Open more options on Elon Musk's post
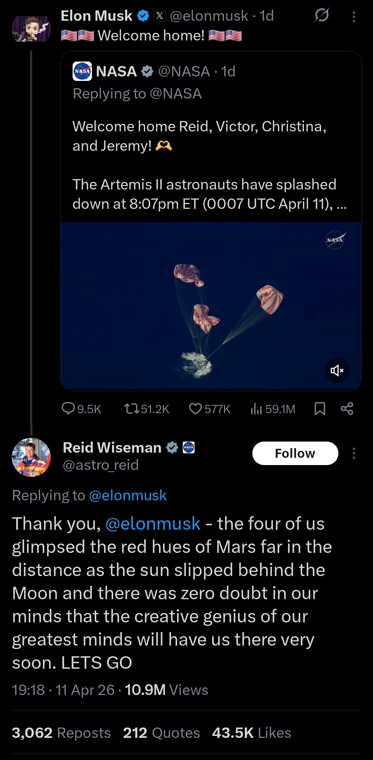Image resolution: width=373 pixels, height=760 pixels. pyautogui.click(x=354, y=17)
